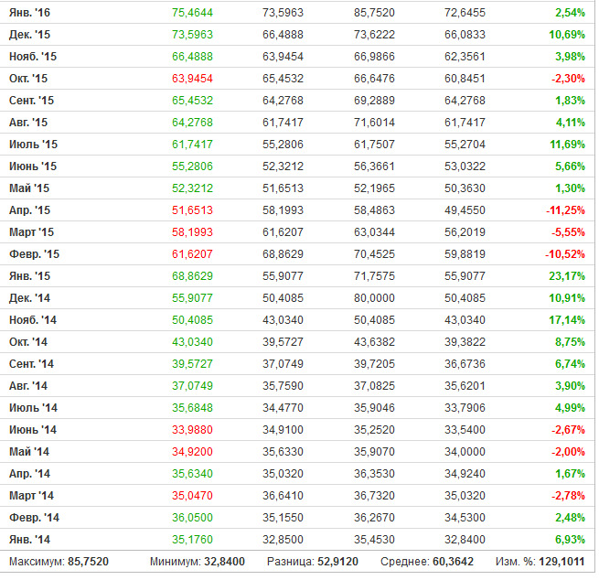This screenshot has width=599, height=580.
Task: Select the Максимум 85,7520 summary
Action: 59,562
